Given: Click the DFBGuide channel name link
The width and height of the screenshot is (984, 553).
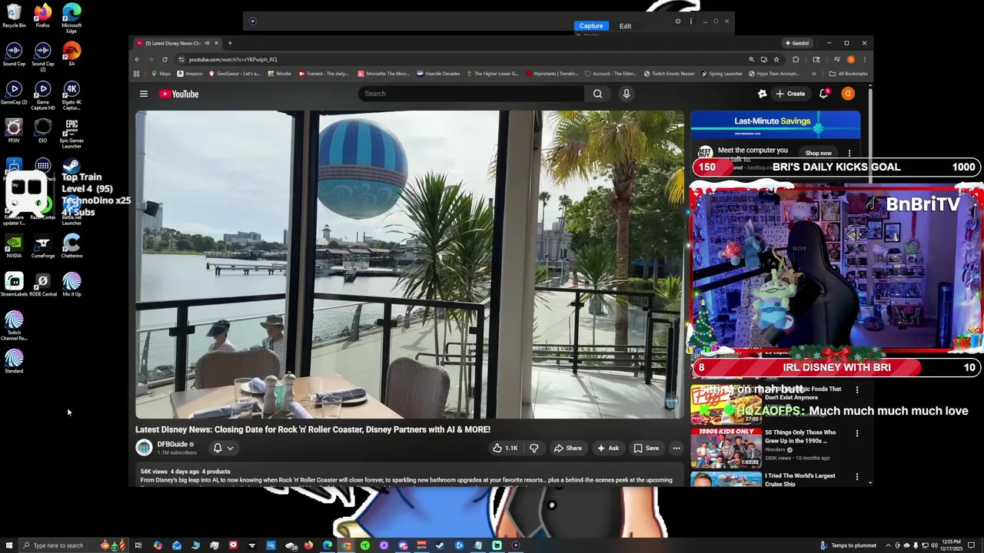Looking at the screenshot, I should [172, 444].
